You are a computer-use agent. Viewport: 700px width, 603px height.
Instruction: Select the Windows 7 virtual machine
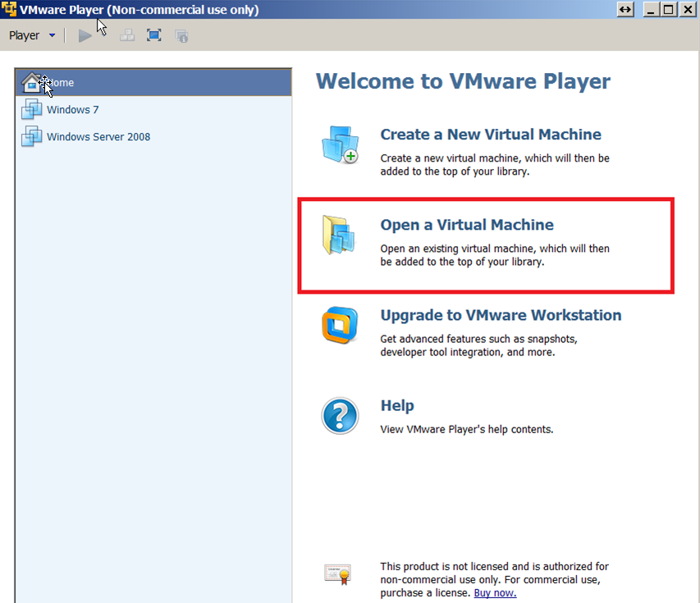click(x=153, y=110)
